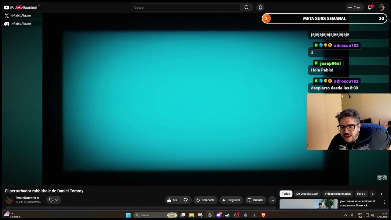
Task: Open Snipping Tool from taskbar
Action: pyautogui.click(x=200, y=215)
